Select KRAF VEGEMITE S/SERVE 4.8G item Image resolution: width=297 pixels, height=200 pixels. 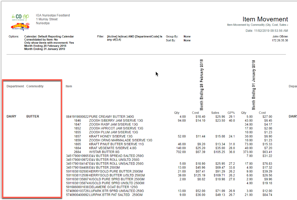(x=113, y=148)
